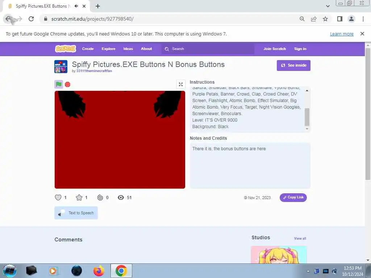The height and width of the screenshot is (278, 371).
Task: Click Chrome taskbar icon
Action: pos(121,271)
